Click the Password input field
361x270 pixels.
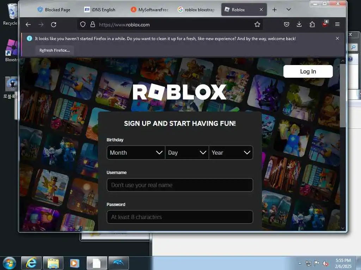[x=180, y=217]
